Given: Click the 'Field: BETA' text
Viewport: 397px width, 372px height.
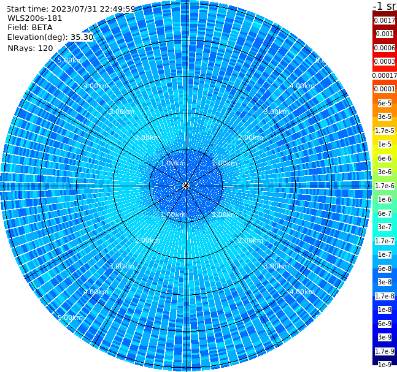Looking at the screenshot, I should (30, 28).
